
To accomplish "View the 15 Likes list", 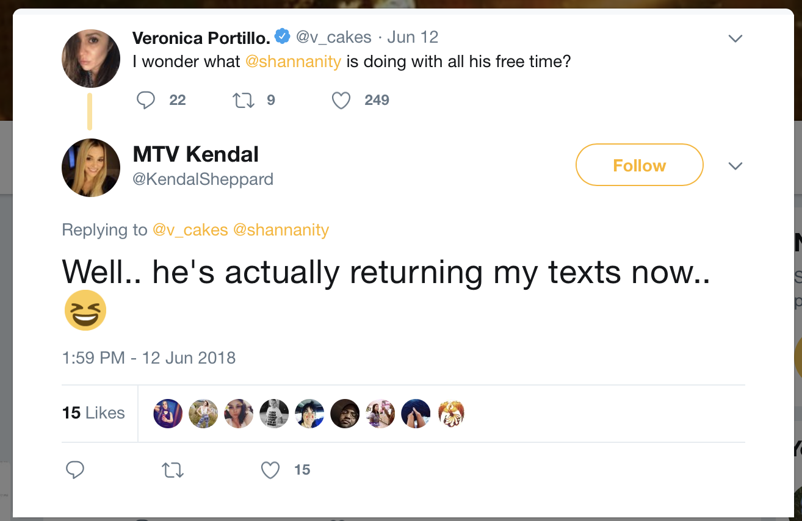I will coord(93,413).
